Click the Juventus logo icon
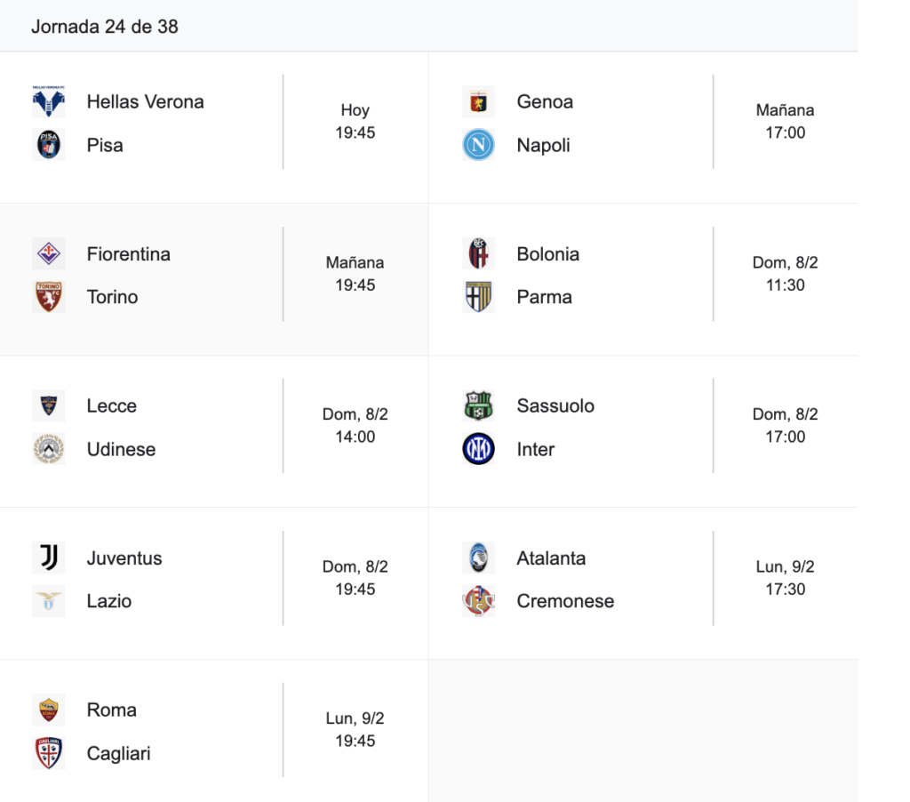This screenshot has height=802, width=910. (48, 558)
